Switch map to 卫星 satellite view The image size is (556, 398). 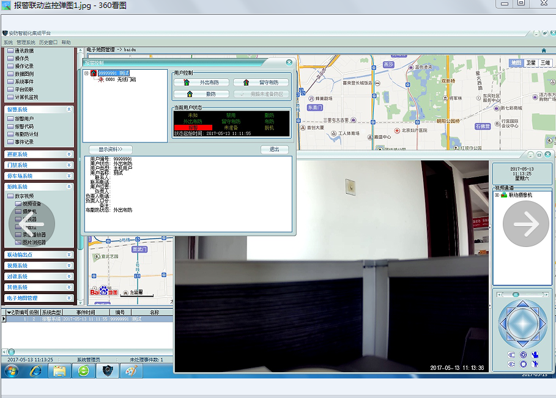(x=530, y=63)
